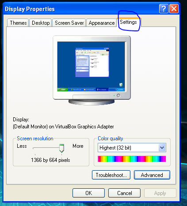
Task: Click the 'Display:' label
Action: click(x=21, y=120)
